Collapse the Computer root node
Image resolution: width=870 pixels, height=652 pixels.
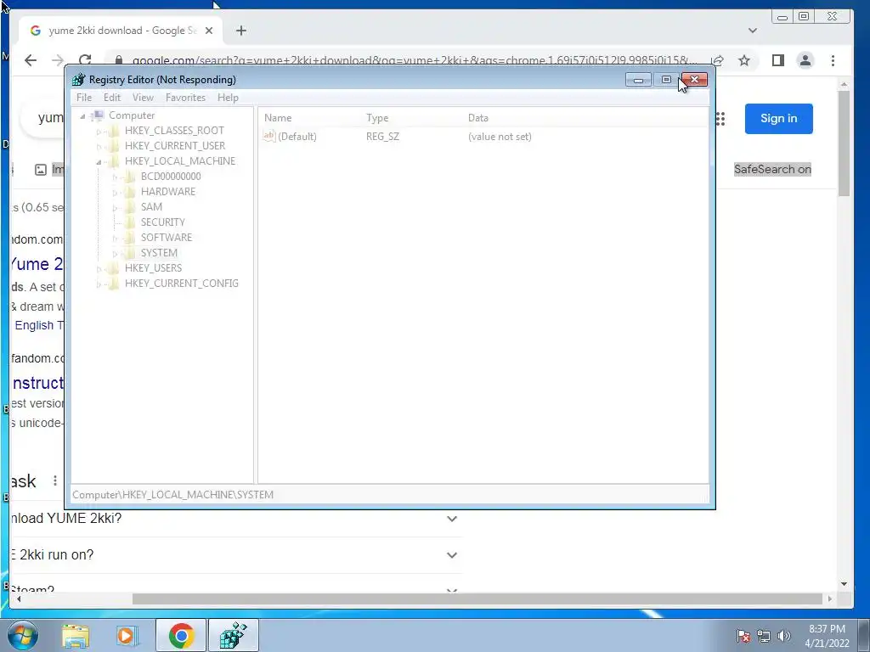(x=82, y=115)
